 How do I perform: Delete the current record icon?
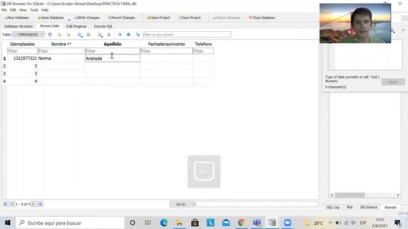tap(109, 34)
